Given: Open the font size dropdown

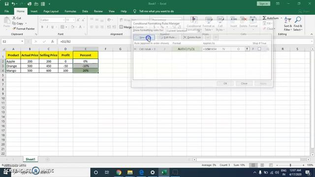Looking at the screenshot, I should pos(74,20).
